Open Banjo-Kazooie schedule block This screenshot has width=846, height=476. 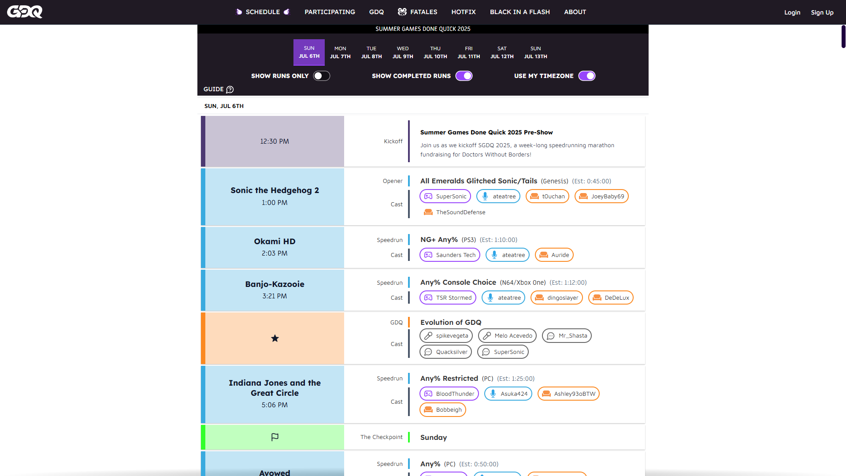272,290
